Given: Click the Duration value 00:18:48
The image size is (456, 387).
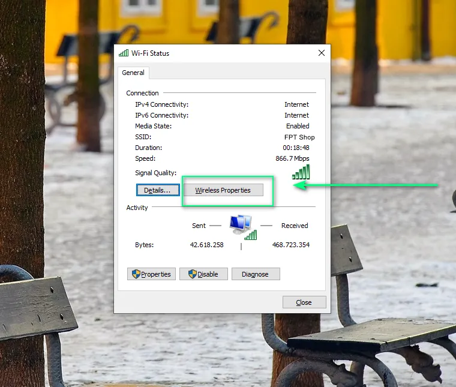Looking at the screenshot, I should pos(296,148).
